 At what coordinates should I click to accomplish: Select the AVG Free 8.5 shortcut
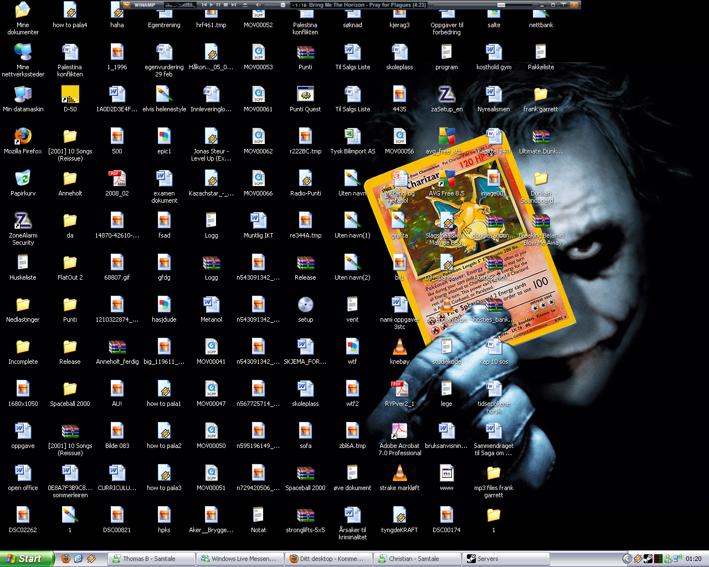(x=446, y=183)
